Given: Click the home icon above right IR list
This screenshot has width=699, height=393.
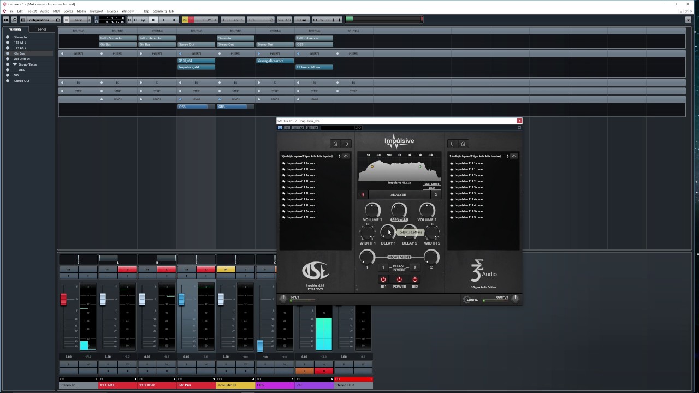Looking at the screenshot, I should (x=463, y=144).
